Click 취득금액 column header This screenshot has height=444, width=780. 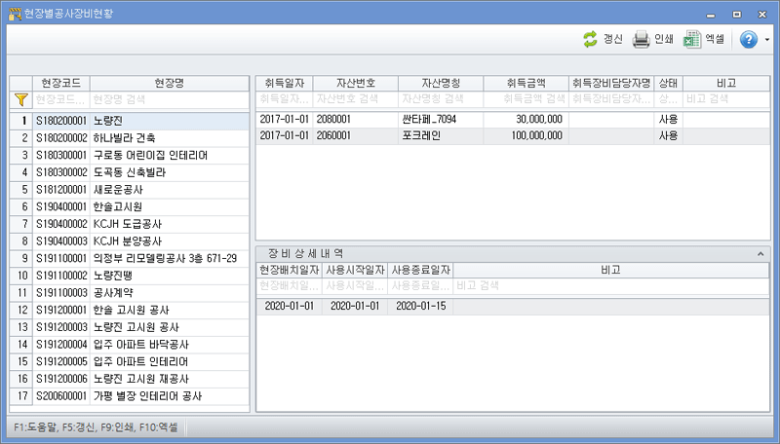pos(526,83)
